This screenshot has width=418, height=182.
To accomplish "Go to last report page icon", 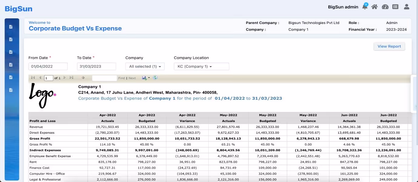I will click(x=71, y=78).
